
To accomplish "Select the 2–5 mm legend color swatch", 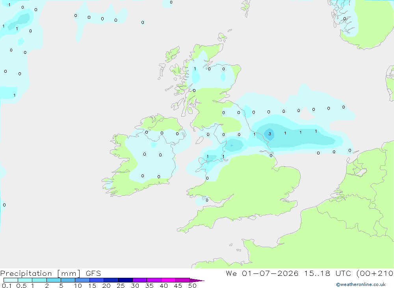I will (x=54, y=280).
